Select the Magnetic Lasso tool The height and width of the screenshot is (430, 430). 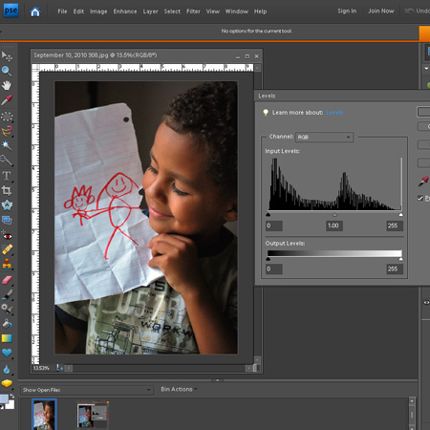click(7, 131)
